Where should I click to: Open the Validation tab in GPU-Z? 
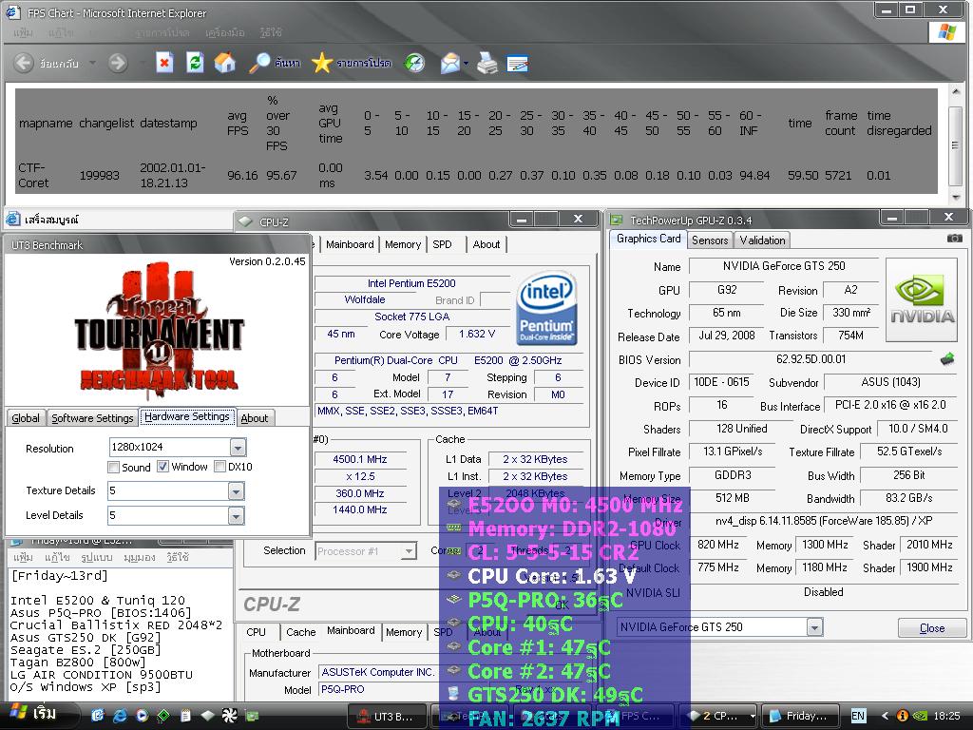tap(762, 240)
